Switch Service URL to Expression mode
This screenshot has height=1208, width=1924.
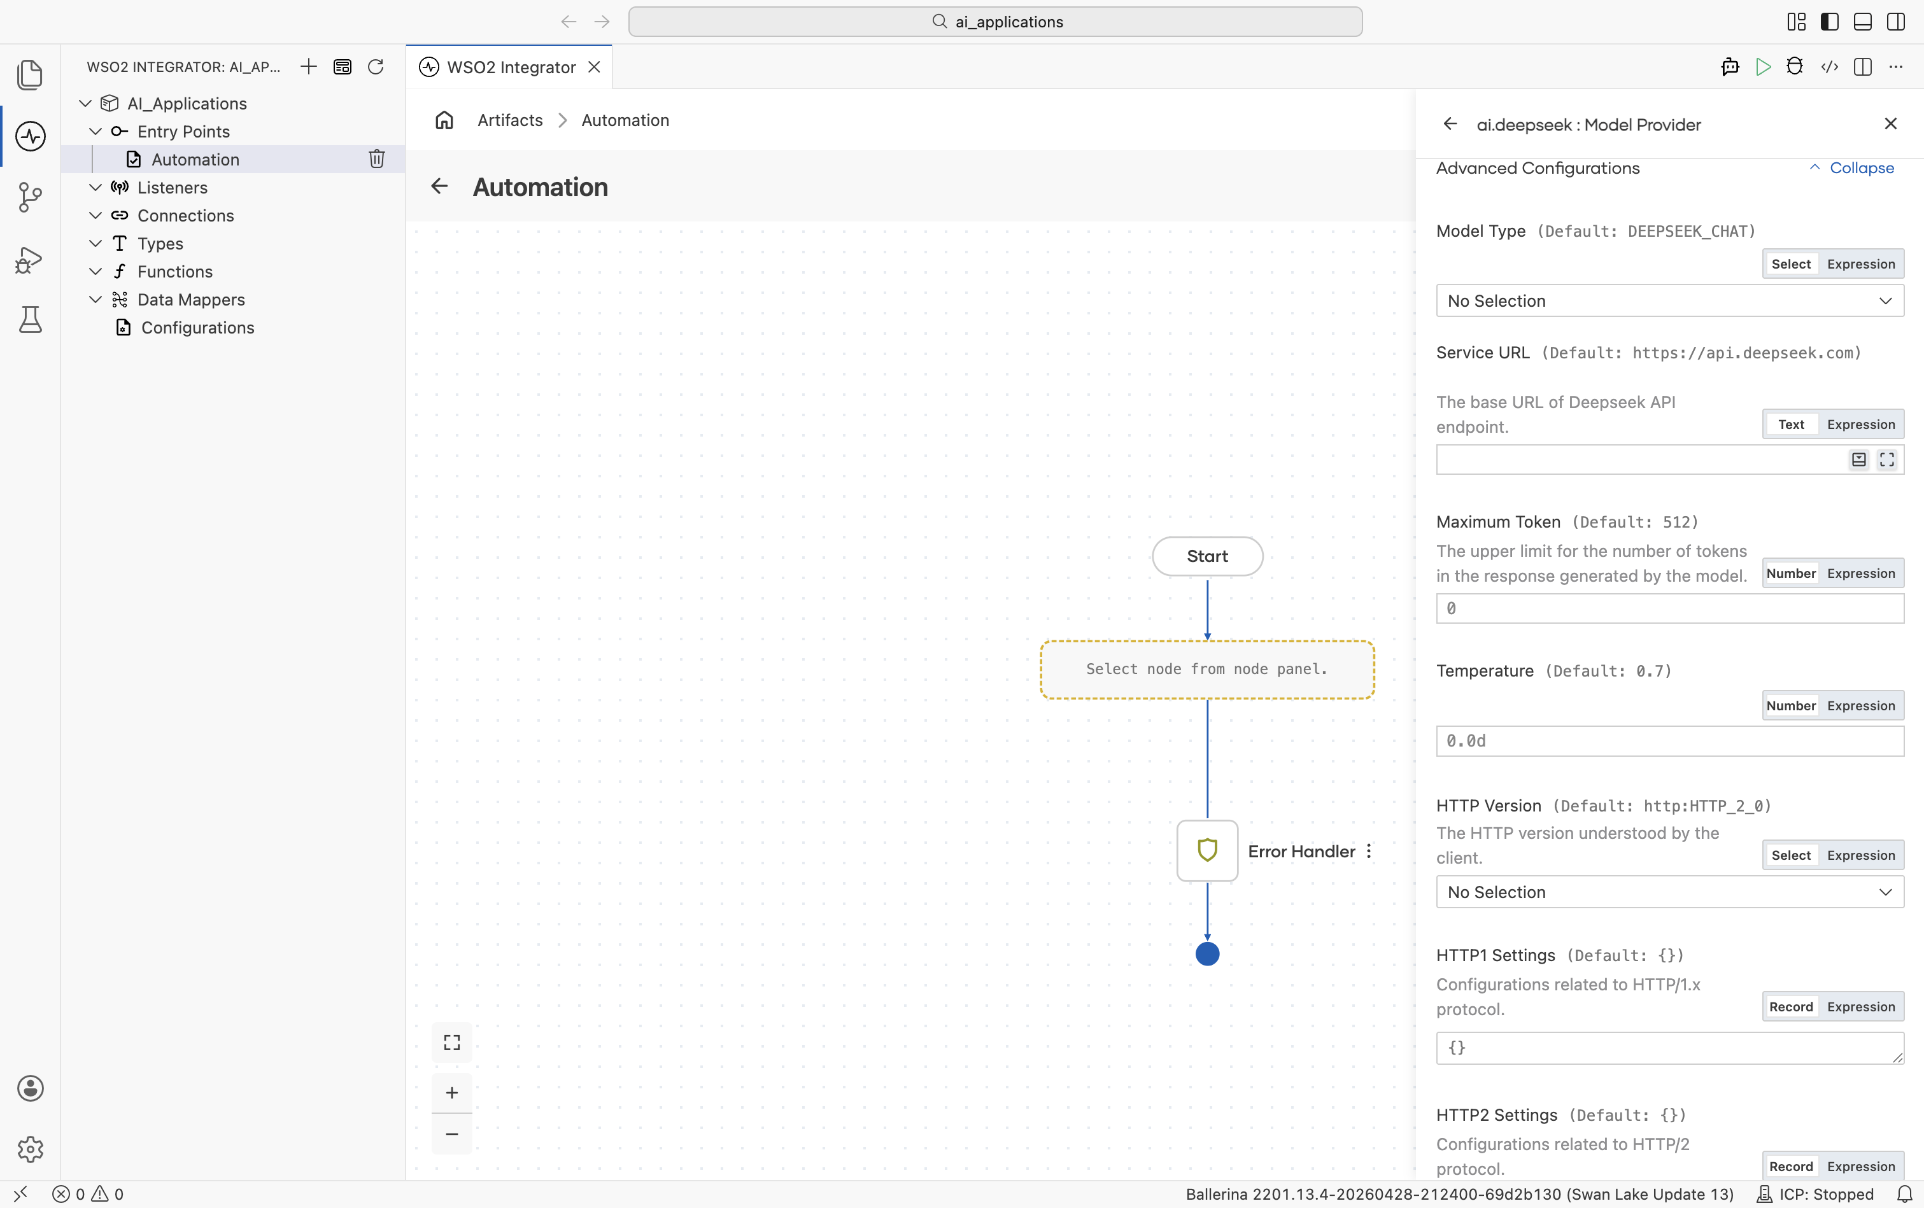click(1860, 425)
